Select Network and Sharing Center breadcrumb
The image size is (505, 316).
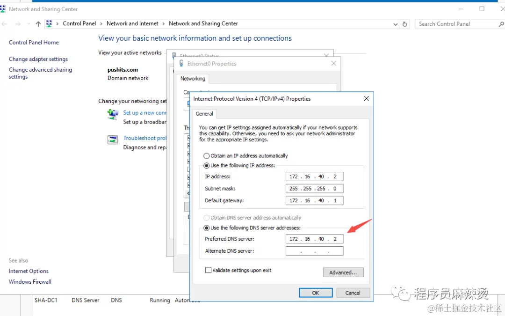(203, 23)
